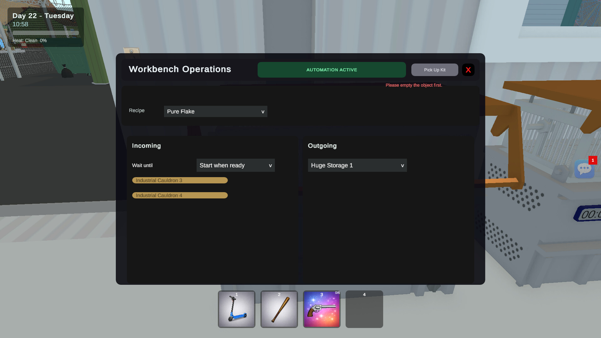The image size is (601, 338).
Task: Click the Industrial Cauldron 3 entry
Action: tap(180, 180)
